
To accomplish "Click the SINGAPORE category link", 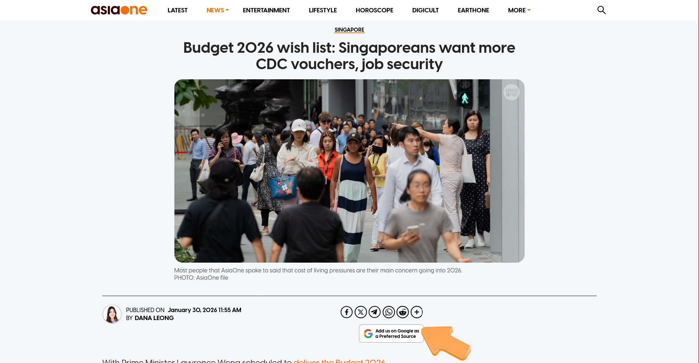I will 349,30.
